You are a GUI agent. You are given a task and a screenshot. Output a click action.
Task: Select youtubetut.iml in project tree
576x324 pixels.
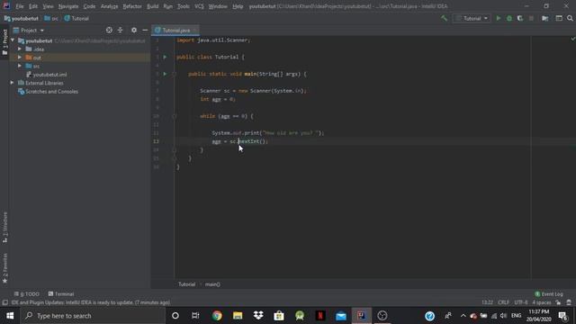[x=46, y=75]
